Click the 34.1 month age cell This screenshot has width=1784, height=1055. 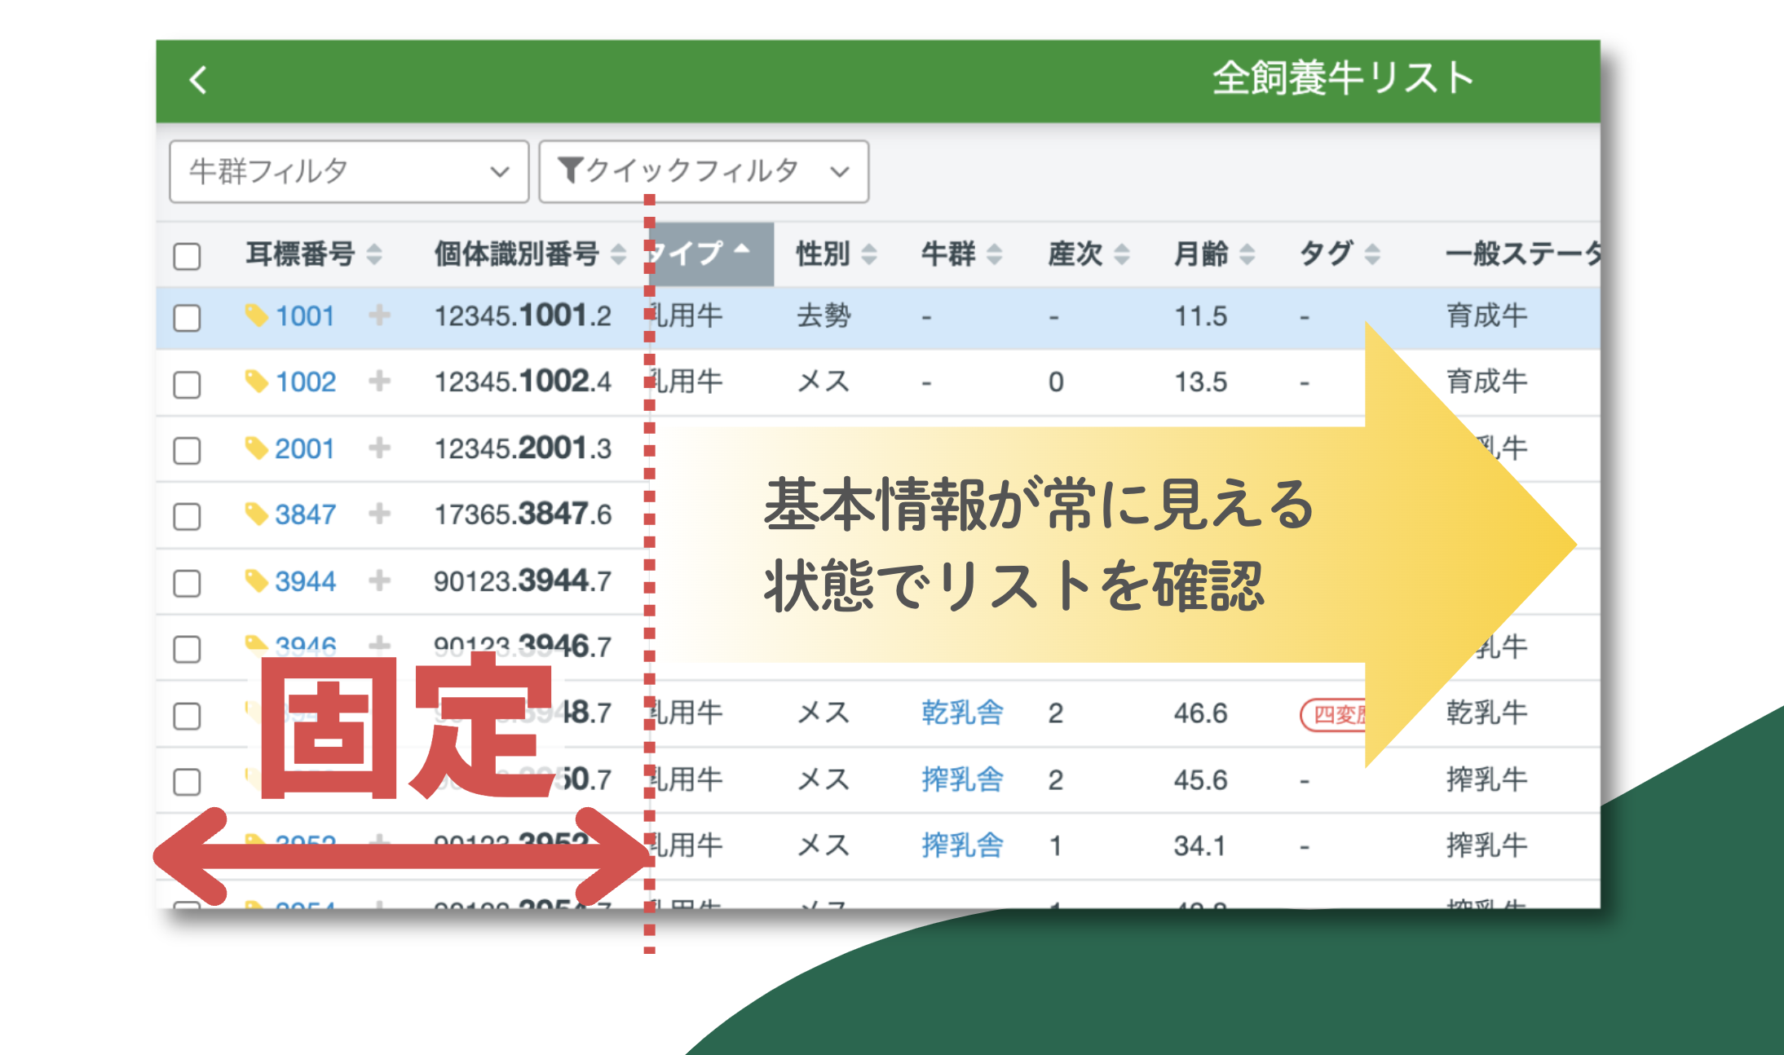tap(1199, 846)
